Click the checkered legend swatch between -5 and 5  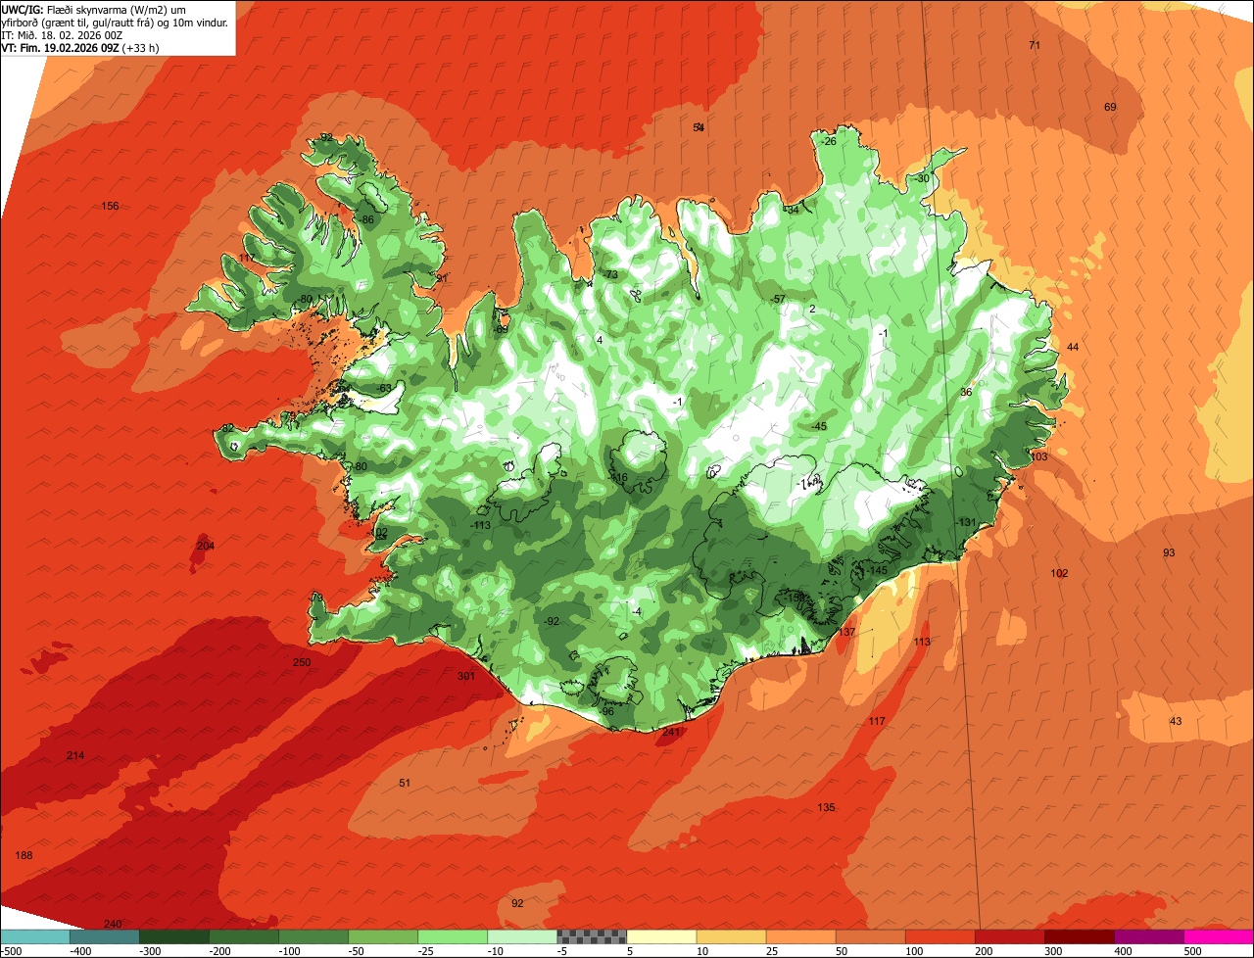coord(592,936)
